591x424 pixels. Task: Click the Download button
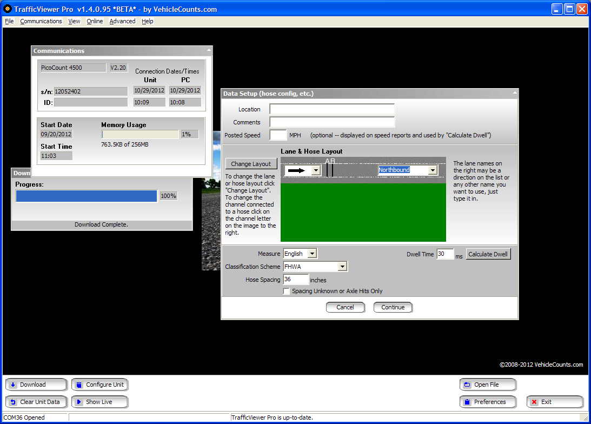tap(36, 385)
